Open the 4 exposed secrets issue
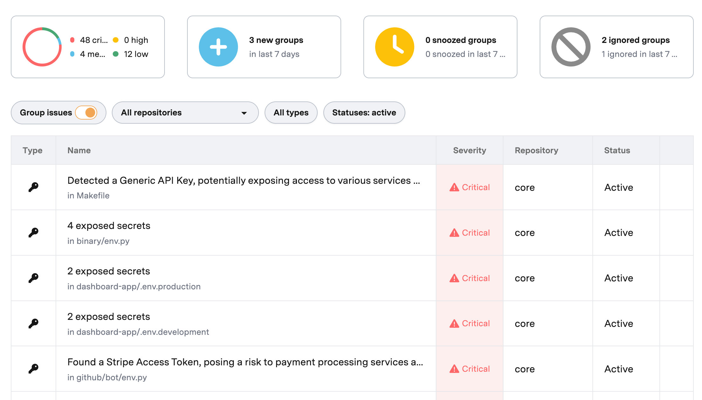 109,226
